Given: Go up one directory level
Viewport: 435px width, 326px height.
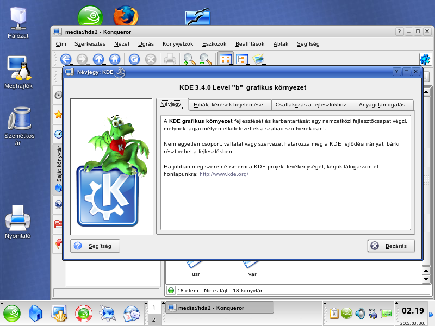Looking at the screenshot, I should tap(98, 59).
